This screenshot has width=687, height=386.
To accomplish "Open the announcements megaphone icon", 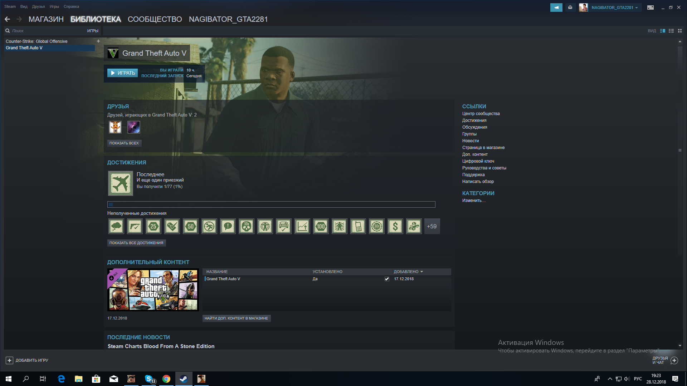I will pyautogui.click(x=556, y=8).
